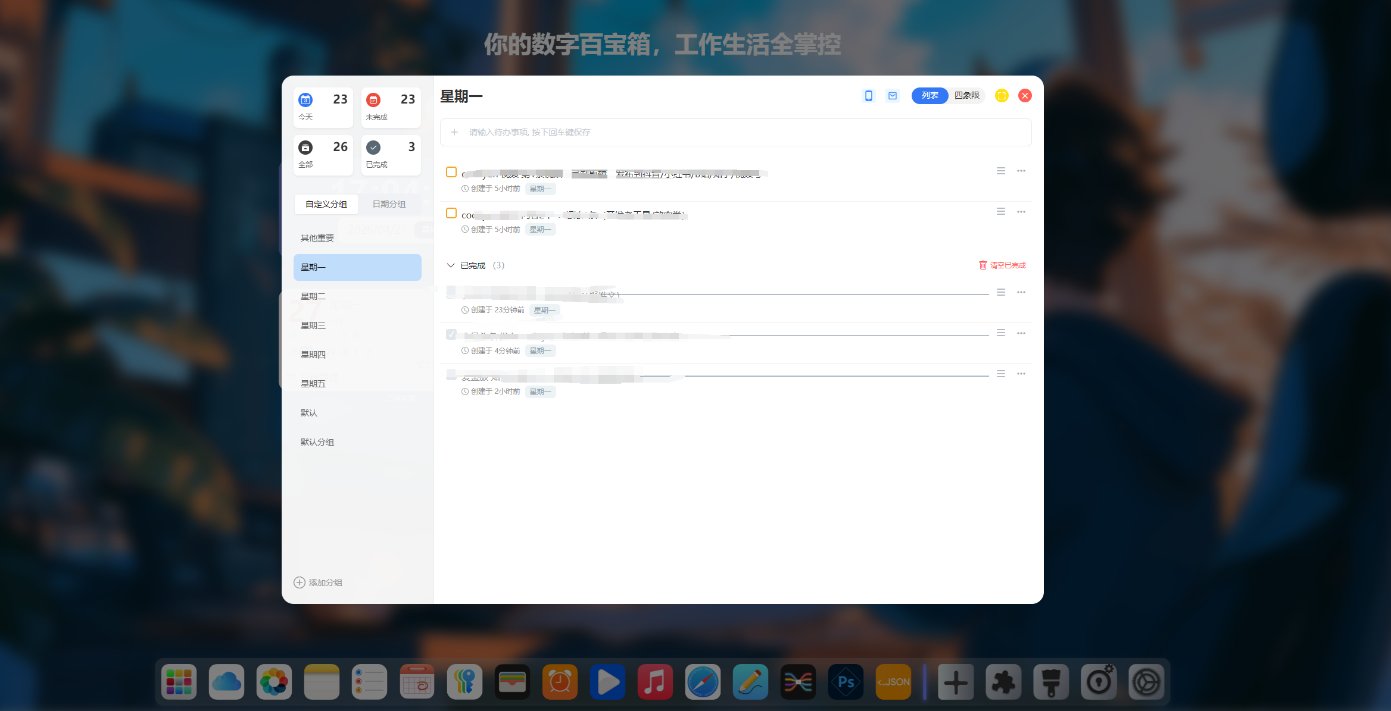Open more menu of task created 23分钟前
This screenshot has width=1391, height=711.
[x=1021, y=293]
